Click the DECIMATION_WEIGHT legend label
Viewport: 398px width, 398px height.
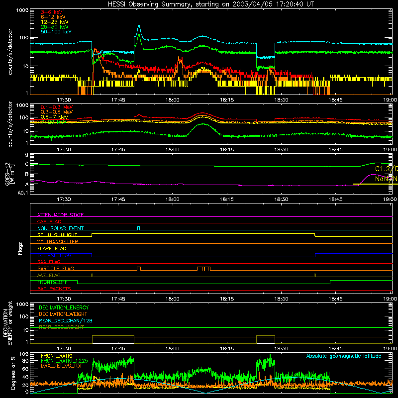(x=63, y=314)
